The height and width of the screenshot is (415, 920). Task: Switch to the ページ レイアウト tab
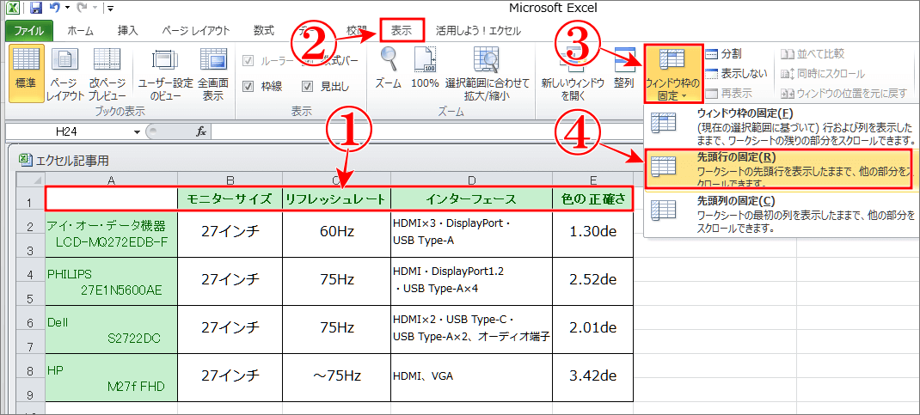click(x=195, y=31)
